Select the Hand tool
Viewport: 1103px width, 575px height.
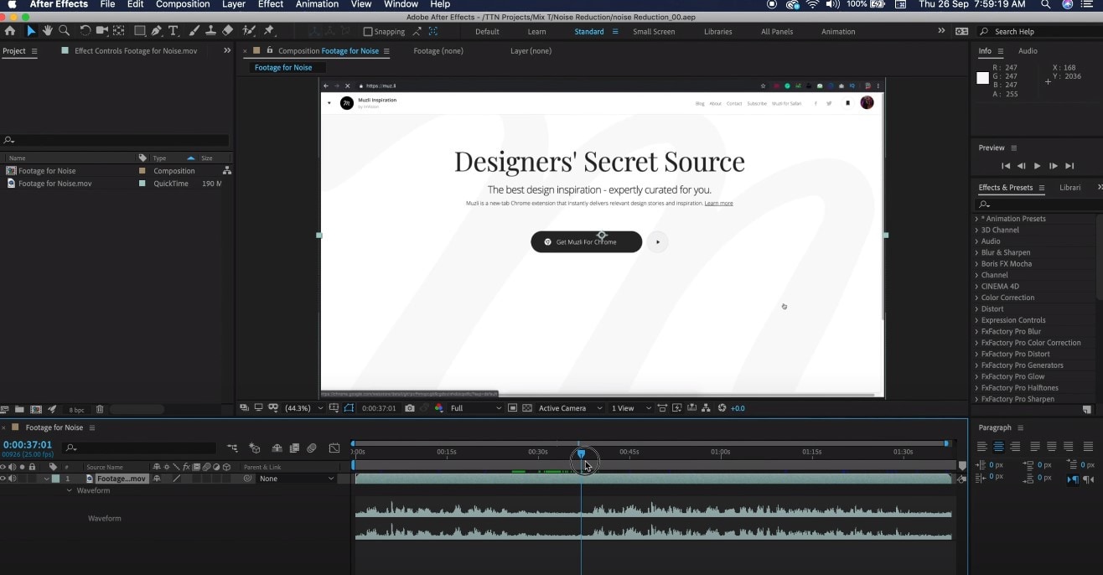click(48, 31)
